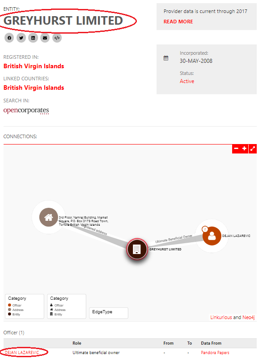
Task: Share entity on Facebook icon
Action: pyautogui.click(x=9, y=38)
